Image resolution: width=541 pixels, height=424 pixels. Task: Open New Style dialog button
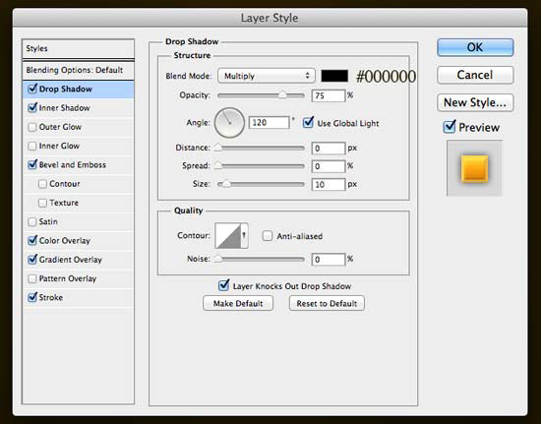pos(475,102)
